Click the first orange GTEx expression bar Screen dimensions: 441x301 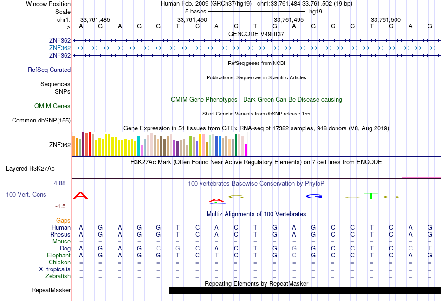tap(74, 146)
